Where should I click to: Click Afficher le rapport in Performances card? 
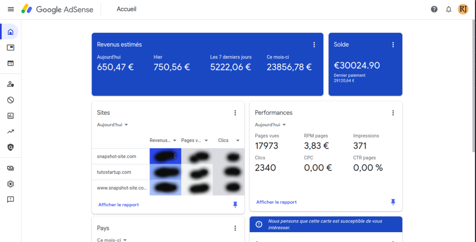click(x=276, y=202)
